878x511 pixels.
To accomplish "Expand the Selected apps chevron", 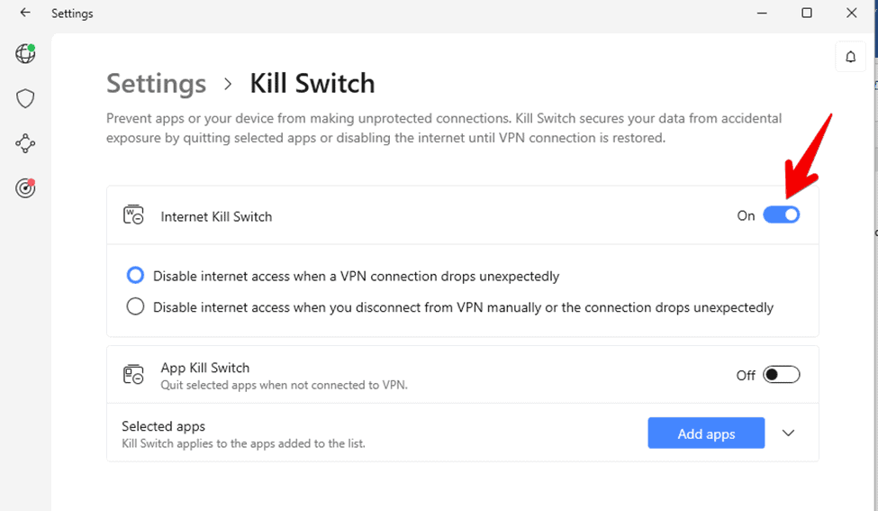I will [788, 433].
